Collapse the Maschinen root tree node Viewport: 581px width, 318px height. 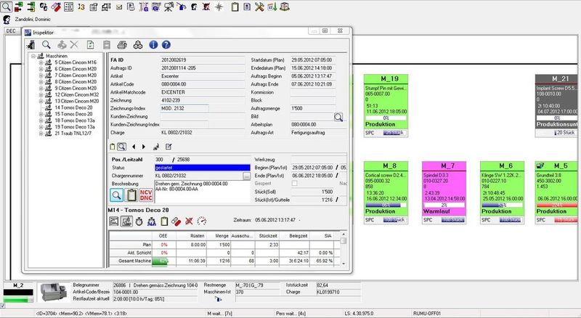[x=33, y=56]
